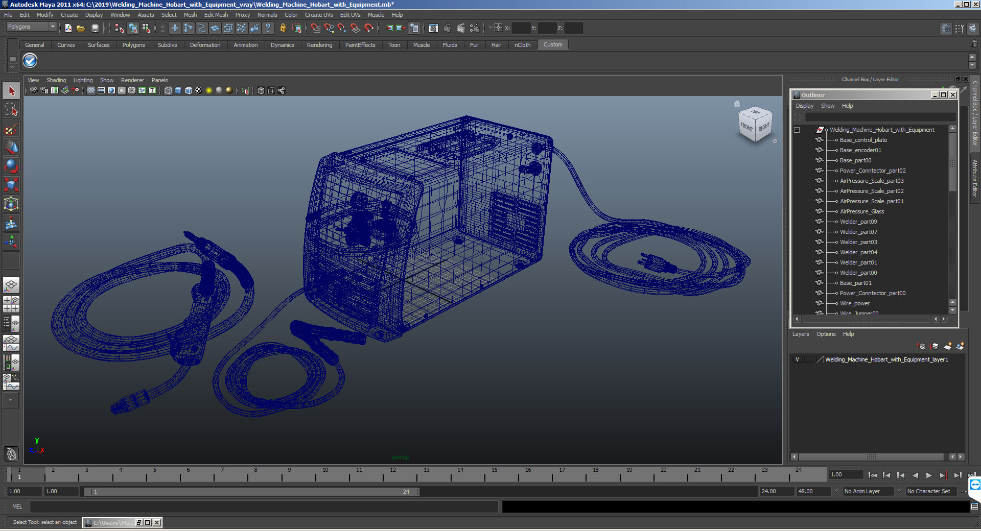The image size is (981, 531).
Task: Click the wireframe cube display icon
Action: (x=168, y=90)
